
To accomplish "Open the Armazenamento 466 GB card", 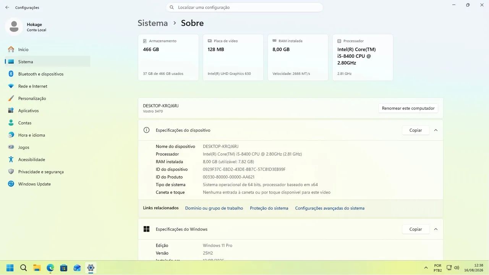I will pyautogui.click(x=168, y=57).
